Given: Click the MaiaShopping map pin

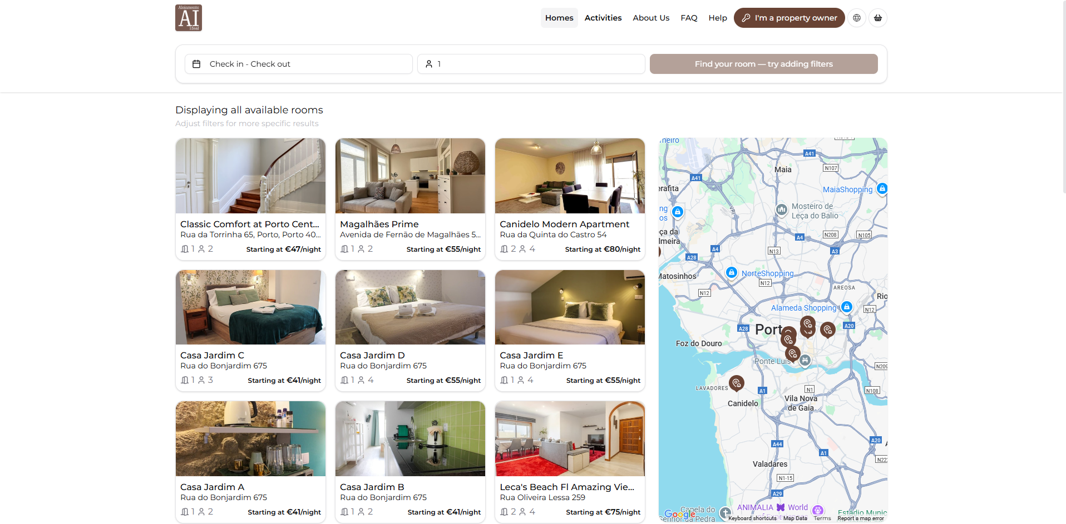Looking at the screenshot, I should pyautogui.click(x=882, y=188).
